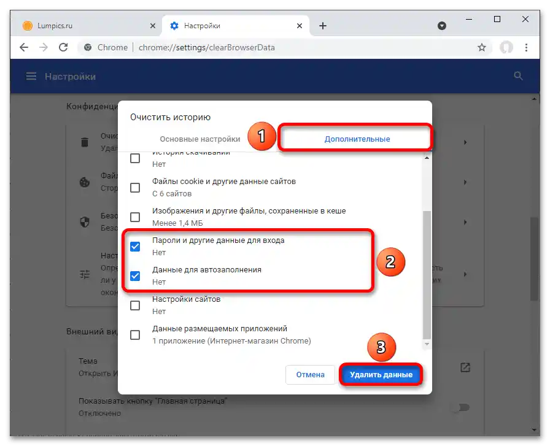Go back with the browser back arrow

coord(24,47)
